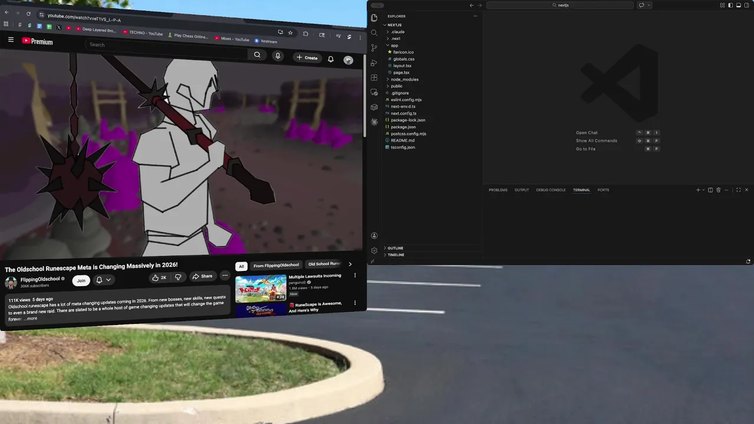This screenshot has height=424, width=754.
Task: Toggle VS Code primary side bar layout
Action: [x=730, y=5]
